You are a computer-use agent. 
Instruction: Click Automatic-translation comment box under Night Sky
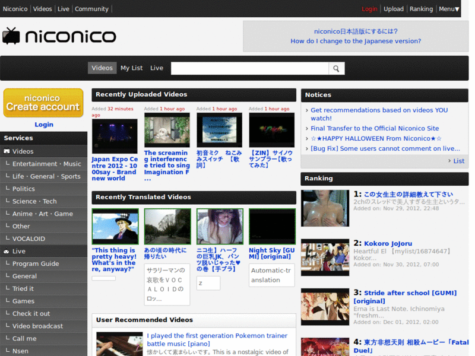point(272,275)
